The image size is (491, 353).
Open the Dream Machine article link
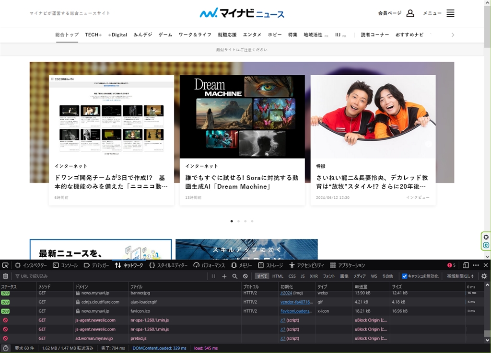242,182
